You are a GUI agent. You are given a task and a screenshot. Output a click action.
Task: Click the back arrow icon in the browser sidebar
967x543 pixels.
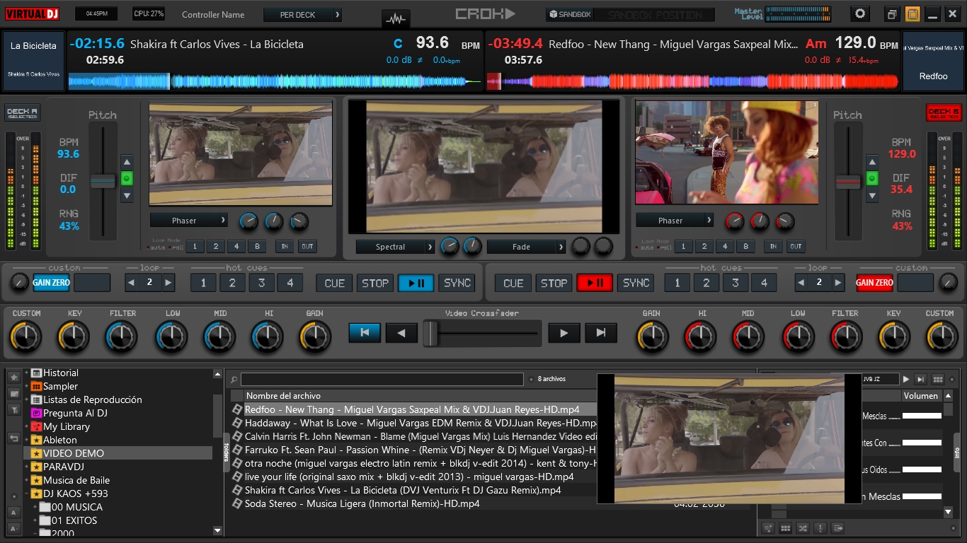(x=14, y=438)
